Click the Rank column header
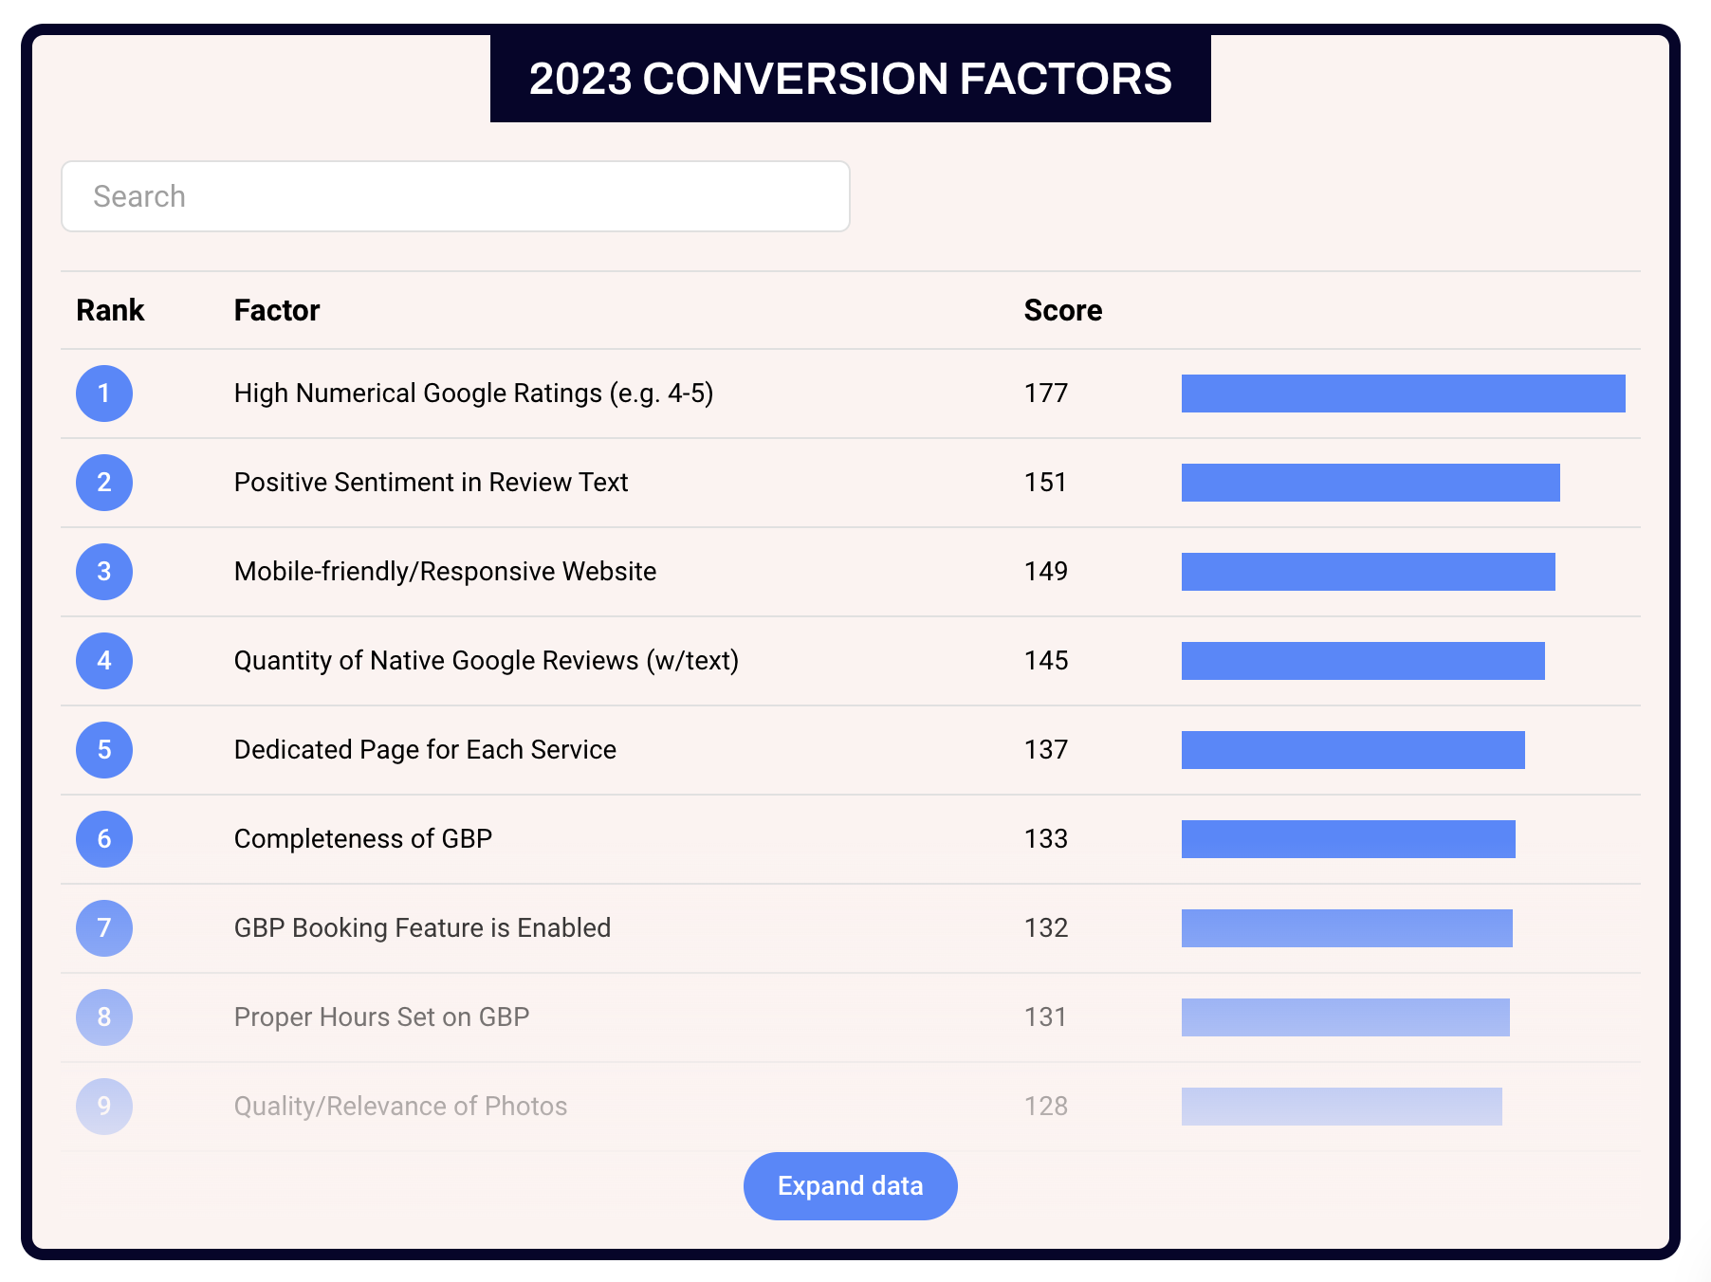 (x=110, y=310)
